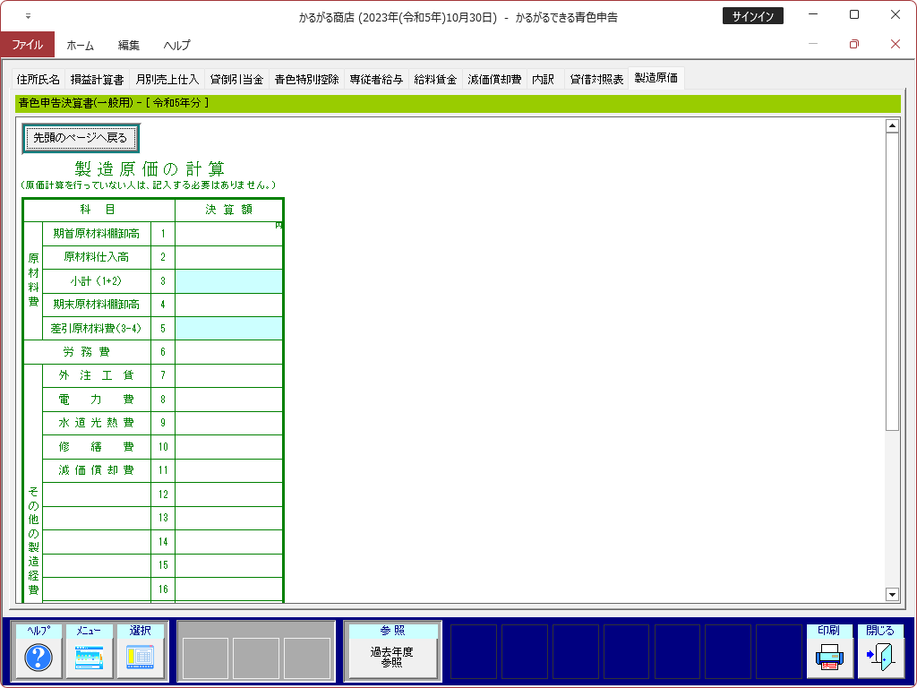Open the ファイル menu

pyautogui.click(x=28, y=45)
